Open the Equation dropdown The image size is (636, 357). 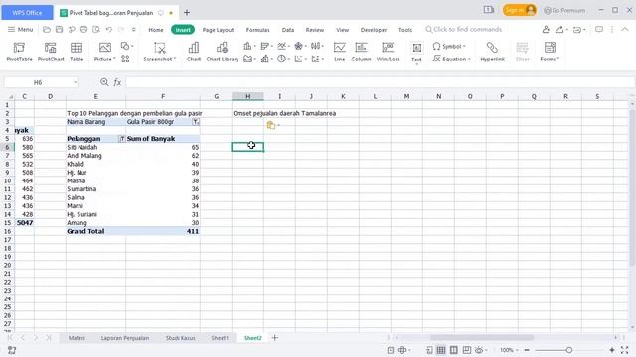point(451,59)
